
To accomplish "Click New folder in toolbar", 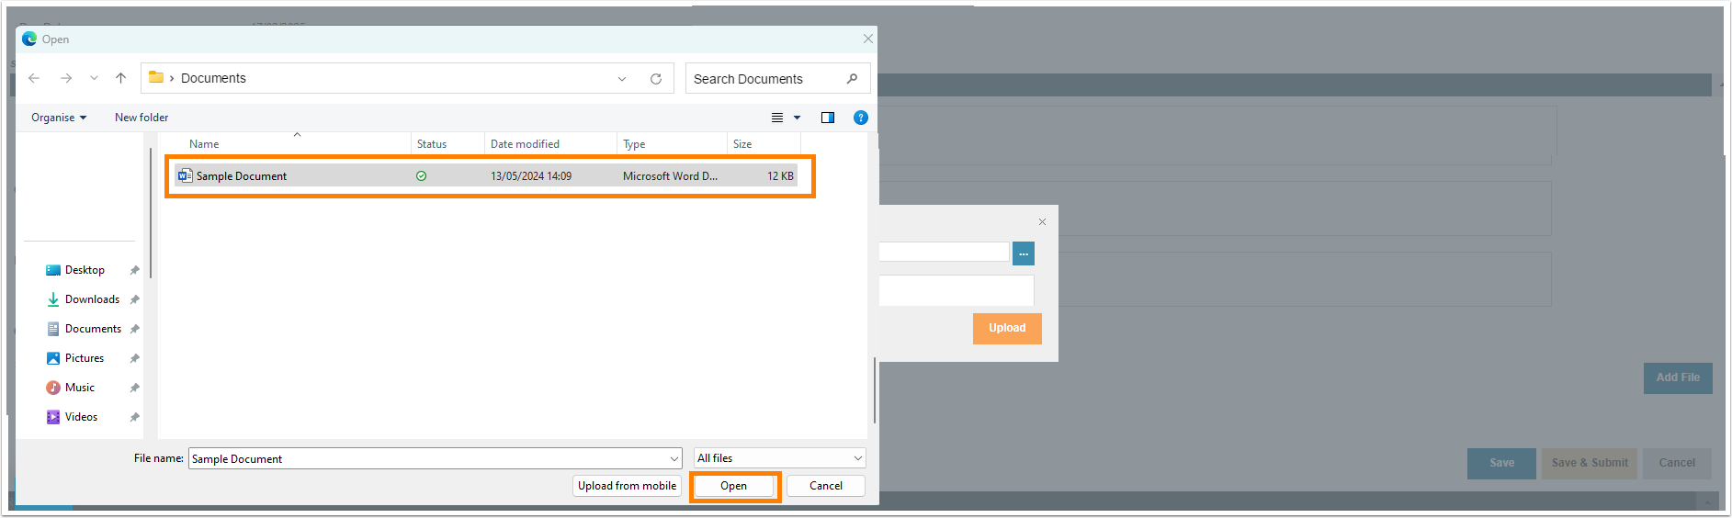I will click(x=142, y=118).
